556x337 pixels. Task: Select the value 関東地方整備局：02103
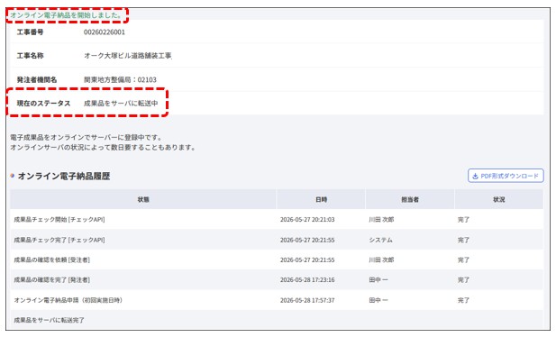click(x=120, y=79)
